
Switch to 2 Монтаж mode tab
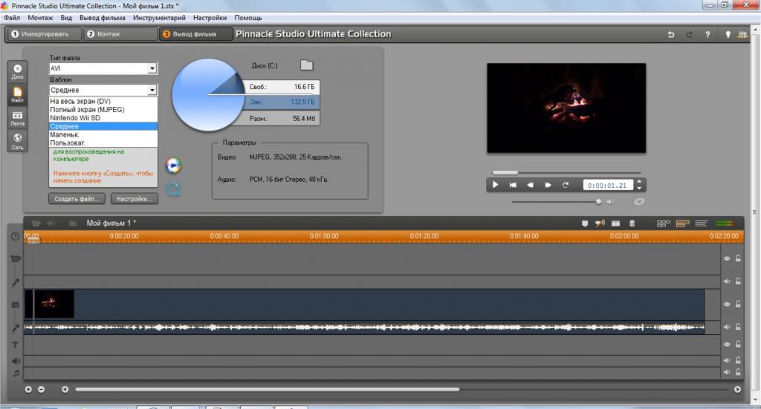point(120,34)
